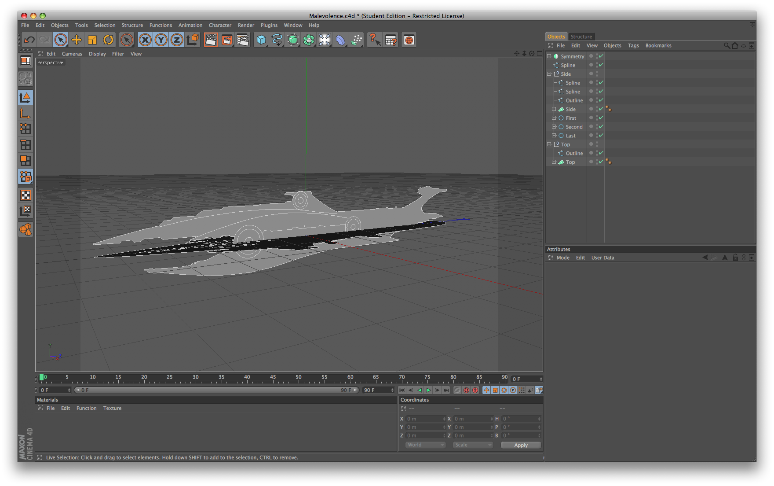
Task: Activate the Scale tool in top toolbar
Action: (92, 40)
